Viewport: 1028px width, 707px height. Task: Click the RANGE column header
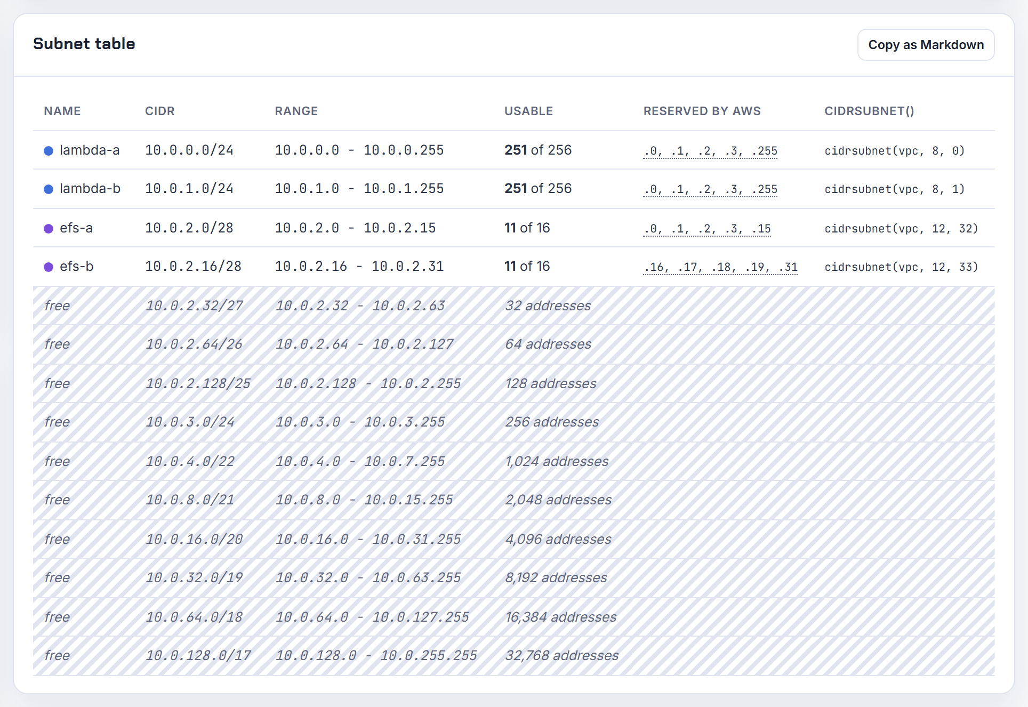[x=296, y=111]
